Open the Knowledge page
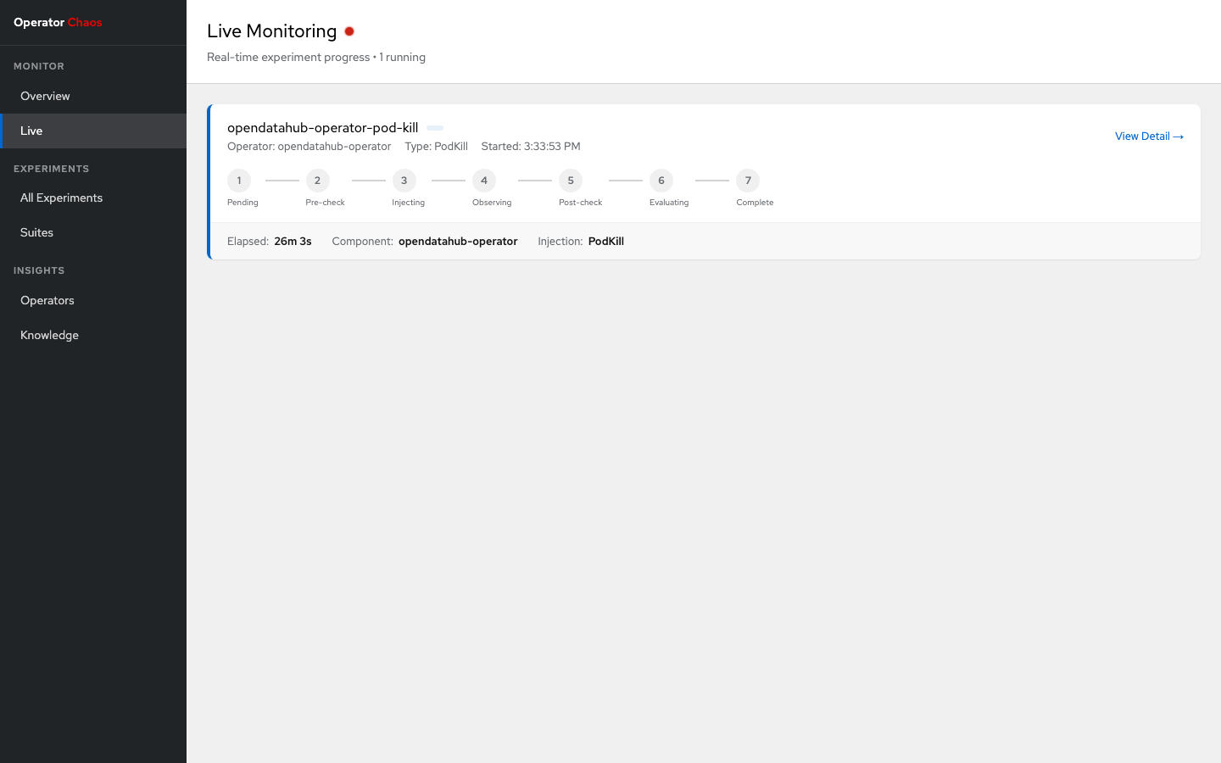Image resolution: width=1221 pixels, height=763 pixels. click(49, 335)
